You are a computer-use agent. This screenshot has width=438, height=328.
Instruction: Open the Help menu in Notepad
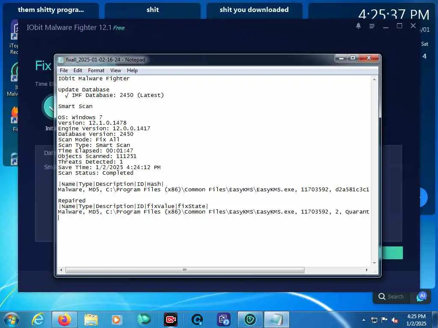(132, 70)
